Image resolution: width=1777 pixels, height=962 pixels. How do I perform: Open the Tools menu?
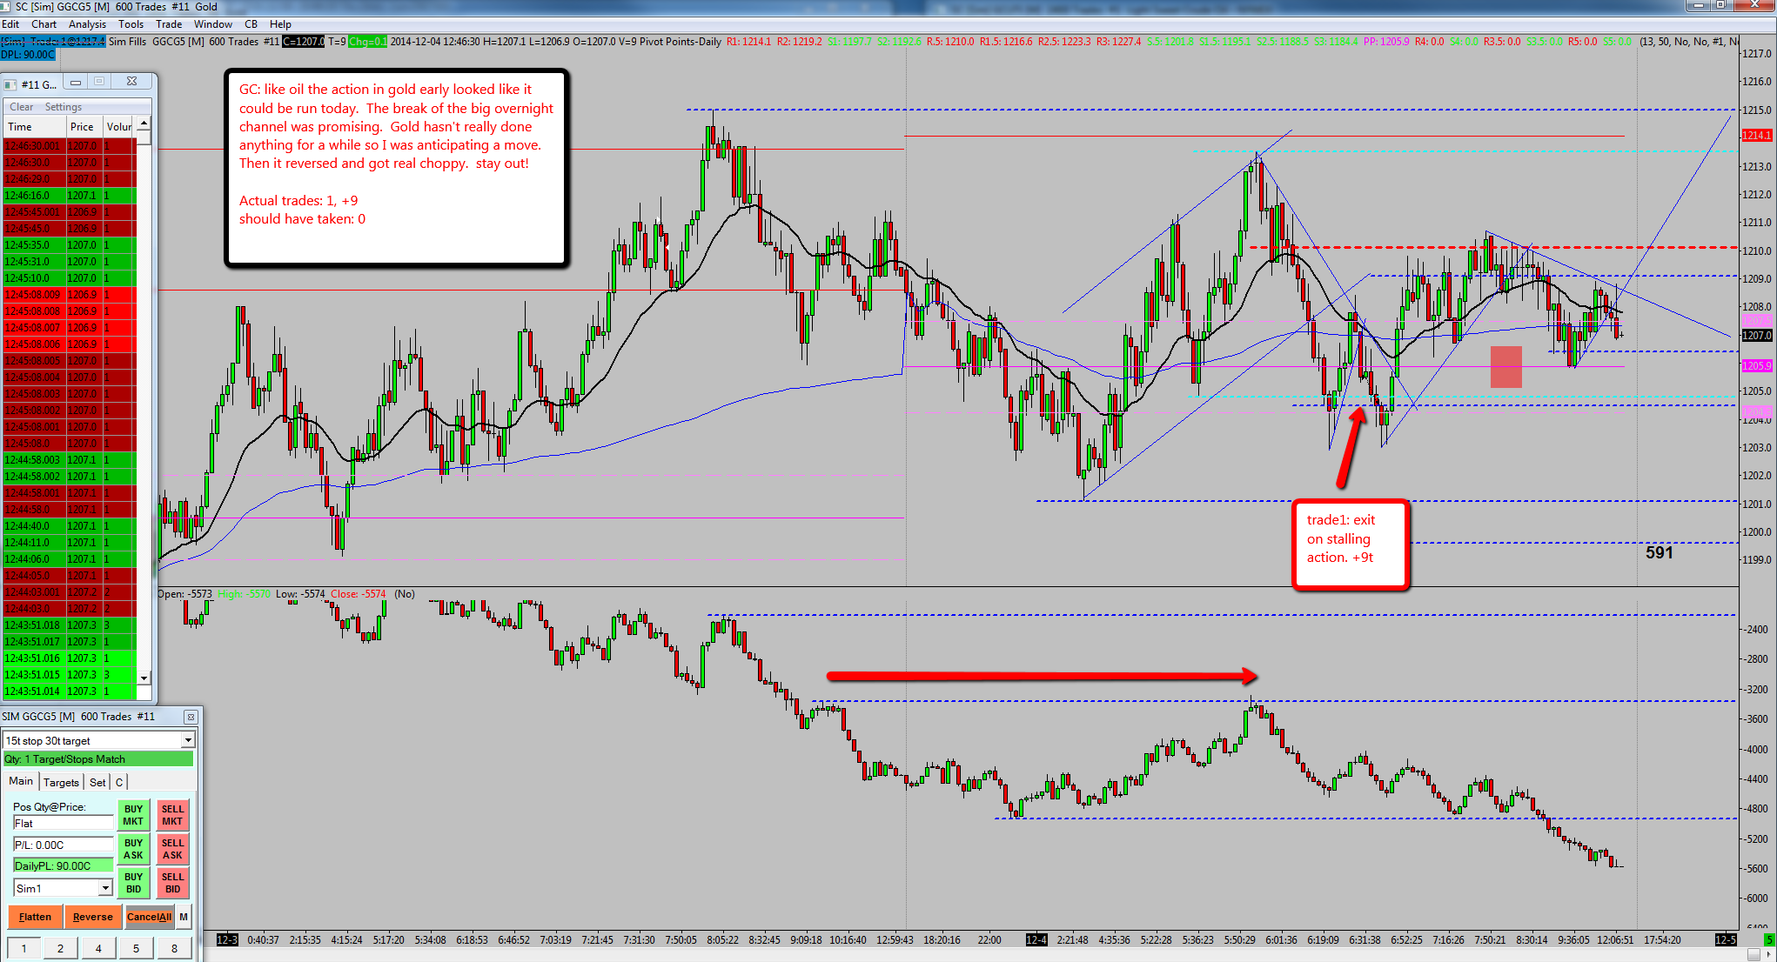tap(131, 24)
